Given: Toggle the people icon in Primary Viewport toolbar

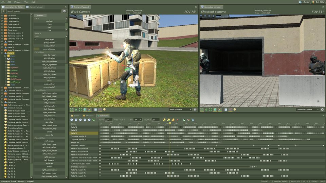Looking at the screenshot, I should point(89,109).
